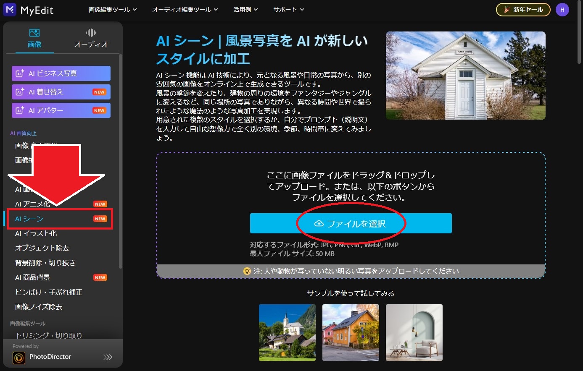Switch to the 画像 tab
Image resolution: width=583 pixels, height=371 pixels.
tap(34, 39)
